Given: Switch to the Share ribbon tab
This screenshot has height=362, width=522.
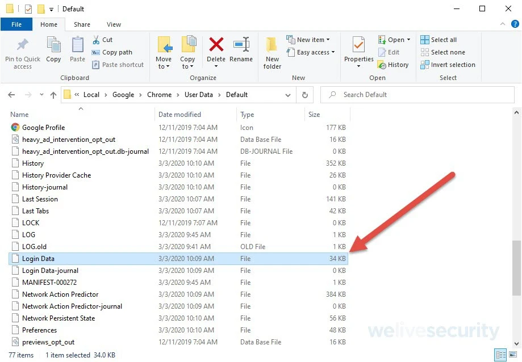Looking at the screenshot, I should tap(82, 24).
